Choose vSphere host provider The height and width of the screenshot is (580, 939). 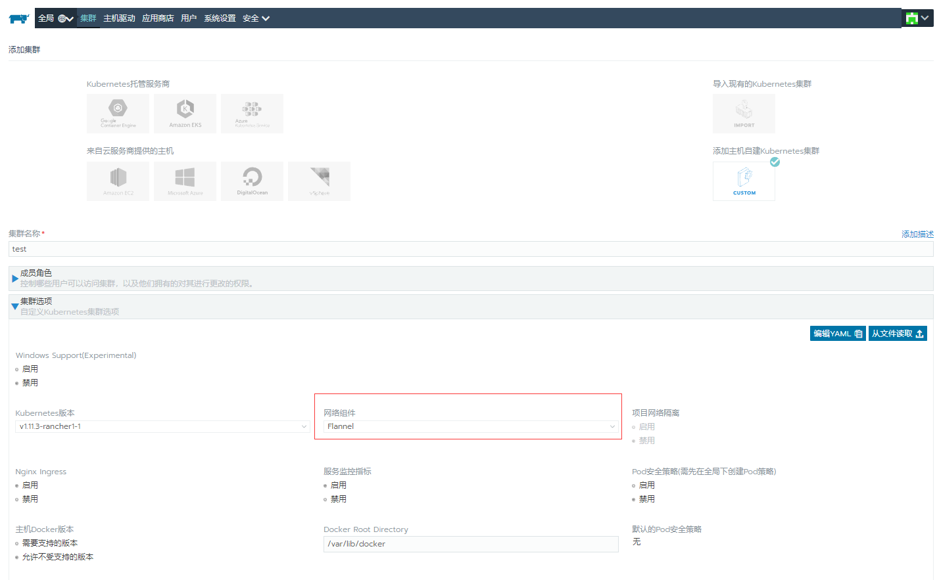[320, 181]
